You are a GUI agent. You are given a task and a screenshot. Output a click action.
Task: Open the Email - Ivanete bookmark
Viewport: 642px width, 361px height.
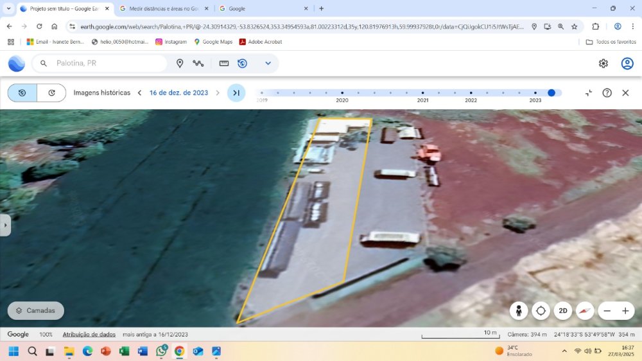tap(55, 42)
